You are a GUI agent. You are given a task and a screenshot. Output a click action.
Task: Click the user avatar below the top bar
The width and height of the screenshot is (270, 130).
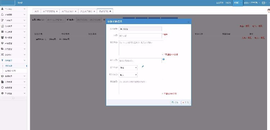[269, 11]
